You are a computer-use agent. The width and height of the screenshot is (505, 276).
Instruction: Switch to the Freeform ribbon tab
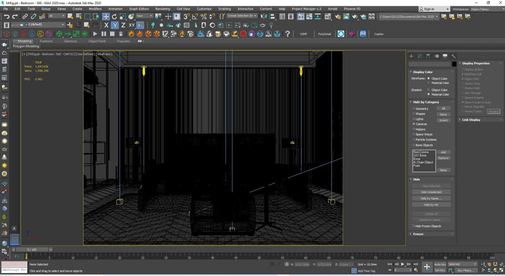[46, 41]
